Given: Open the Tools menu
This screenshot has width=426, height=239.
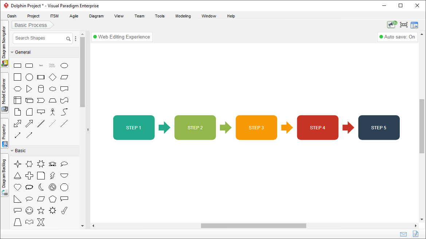Looking at the screenshot, I should pyautogui.click(x=160, y=16).
